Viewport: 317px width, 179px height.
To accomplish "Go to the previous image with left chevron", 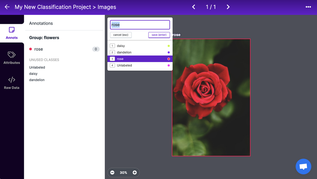I will click(x=193, y=7).
